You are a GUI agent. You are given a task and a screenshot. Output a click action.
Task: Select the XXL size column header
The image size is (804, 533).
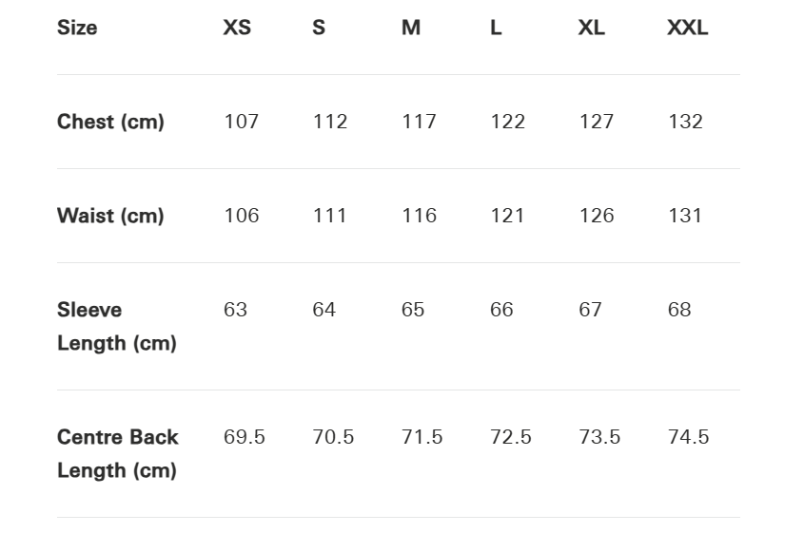pyautogui.click(x=687, y=28)
